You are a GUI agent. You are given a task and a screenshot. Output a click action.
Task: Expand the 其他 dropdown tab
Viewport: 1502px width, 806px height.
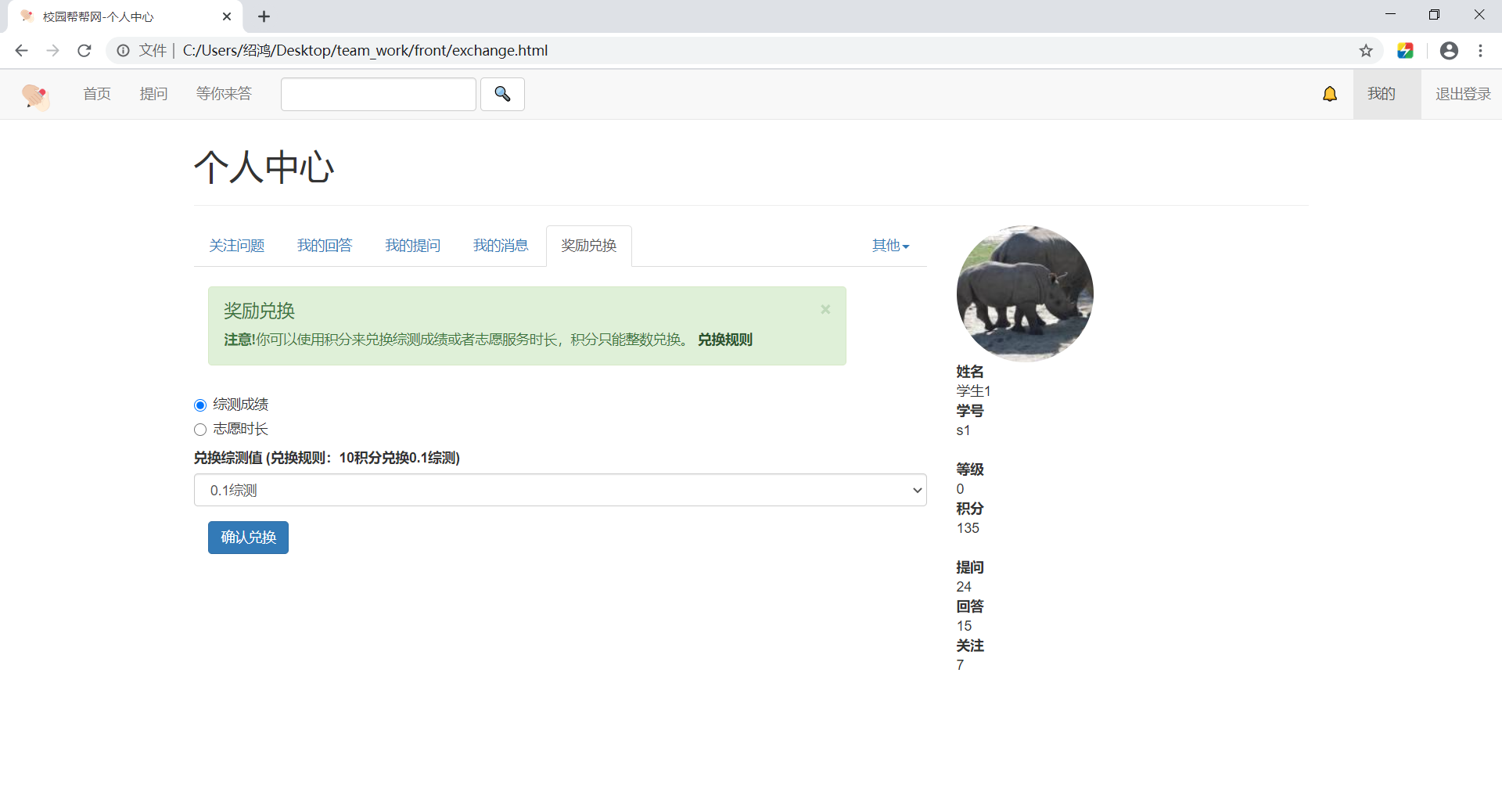pyautogui.click(x=890, y=246)
